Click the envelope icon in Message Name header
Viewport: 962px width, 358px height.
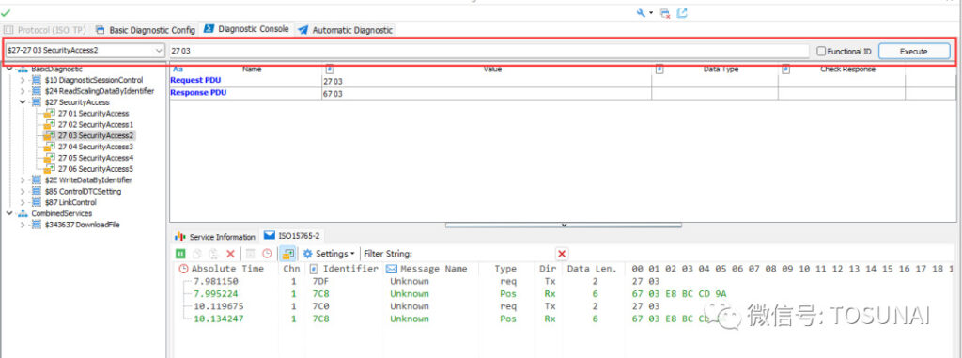pyautogui.click(x=392, y=269)
